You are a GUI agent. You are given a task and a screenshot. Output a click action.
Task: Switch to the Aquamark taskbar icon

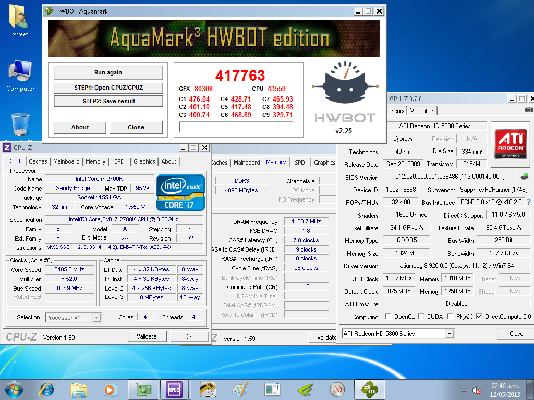[370, 390]
